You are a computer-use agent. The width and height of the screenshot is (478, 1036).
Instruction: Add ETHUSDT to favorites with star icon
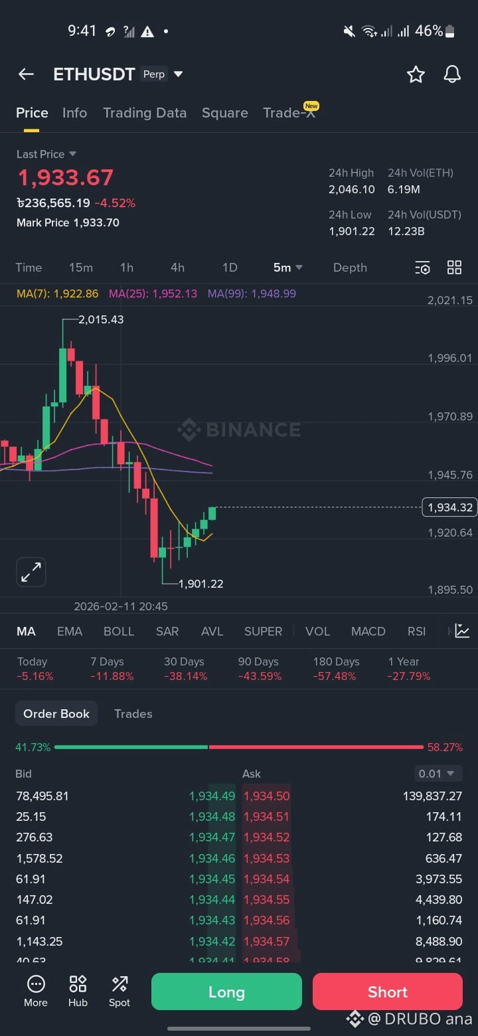point(416,74)
